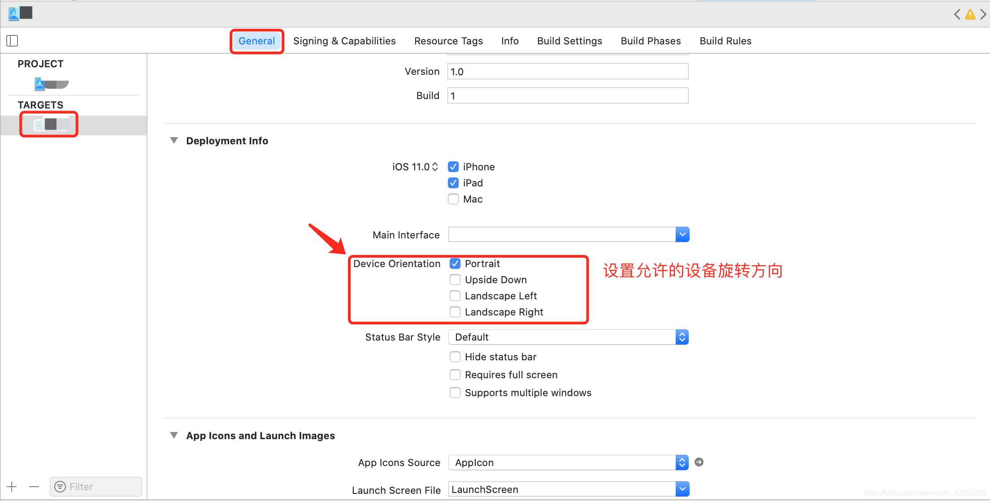Check Hide status bar option

coord(455,357)
